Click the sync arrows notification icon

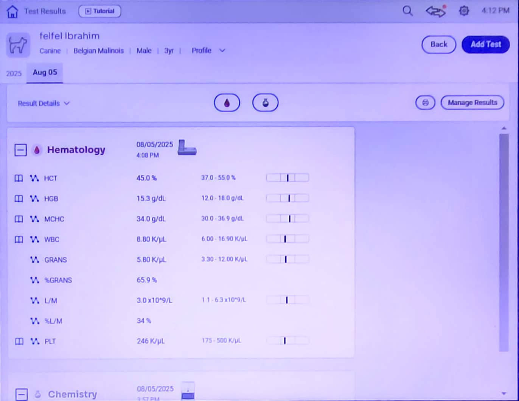(435, 11)
